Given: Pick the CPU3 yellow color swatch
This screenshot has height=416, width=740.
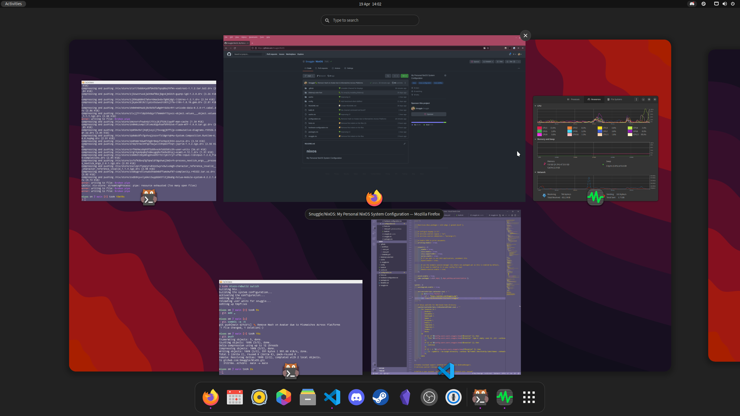Looking at the screenshot, I should (x=600, y=128).
